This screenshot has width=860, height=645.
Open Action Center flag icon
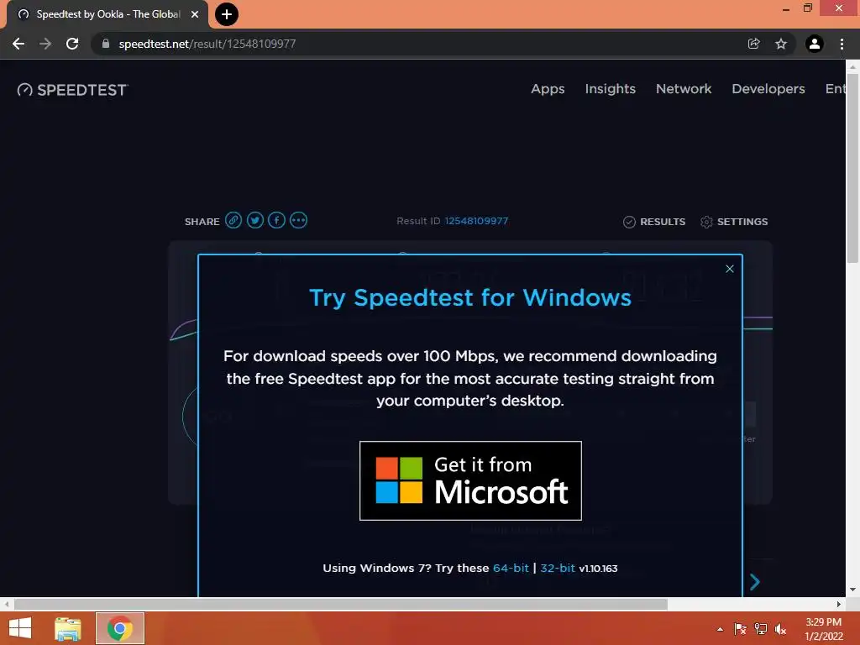pos(741,629)
